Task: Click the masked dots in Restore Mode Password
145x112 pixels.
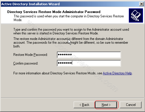Action: click(x=65, y=55)
